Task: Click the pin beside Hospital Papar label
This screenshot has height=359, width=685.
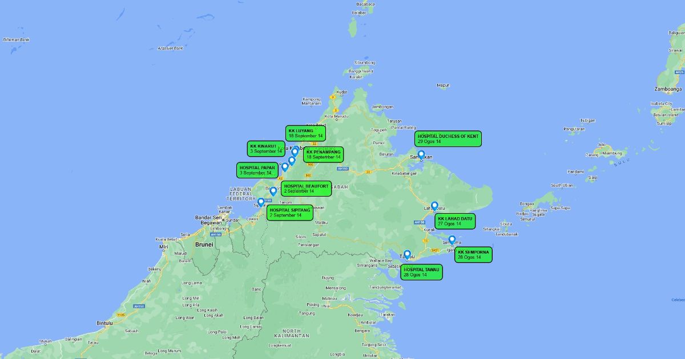Action: point(285,166)
